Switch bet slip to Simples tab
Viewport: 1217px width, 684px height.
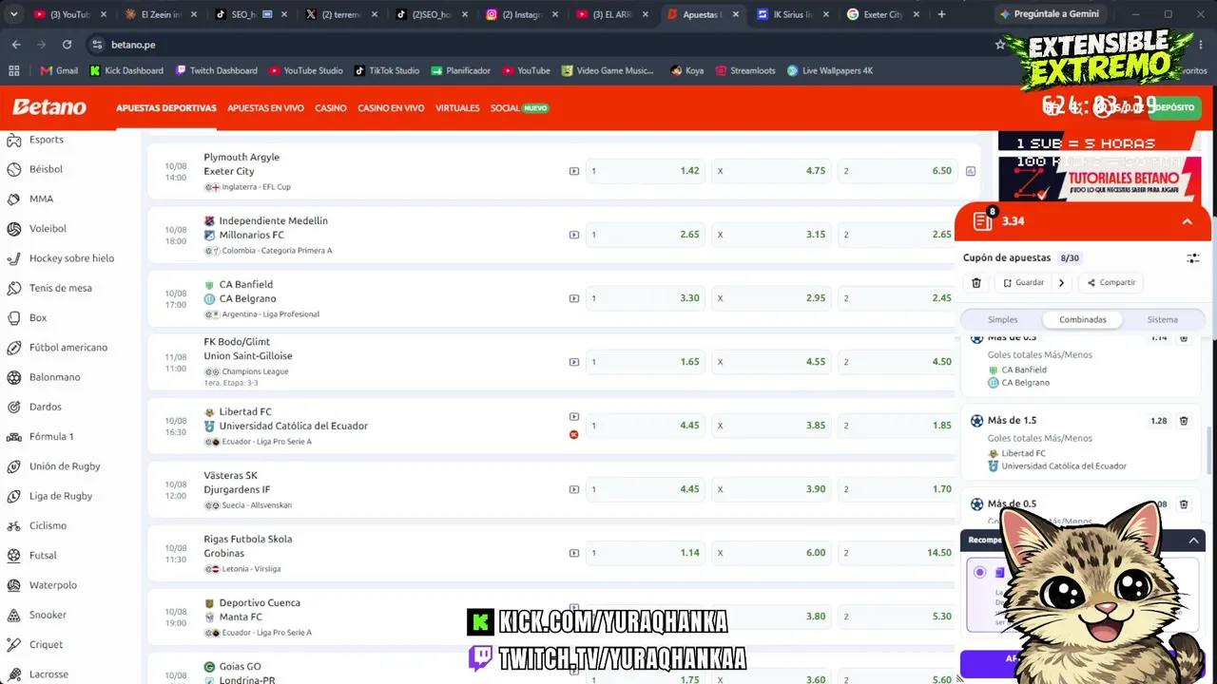tap(1002, 320)
